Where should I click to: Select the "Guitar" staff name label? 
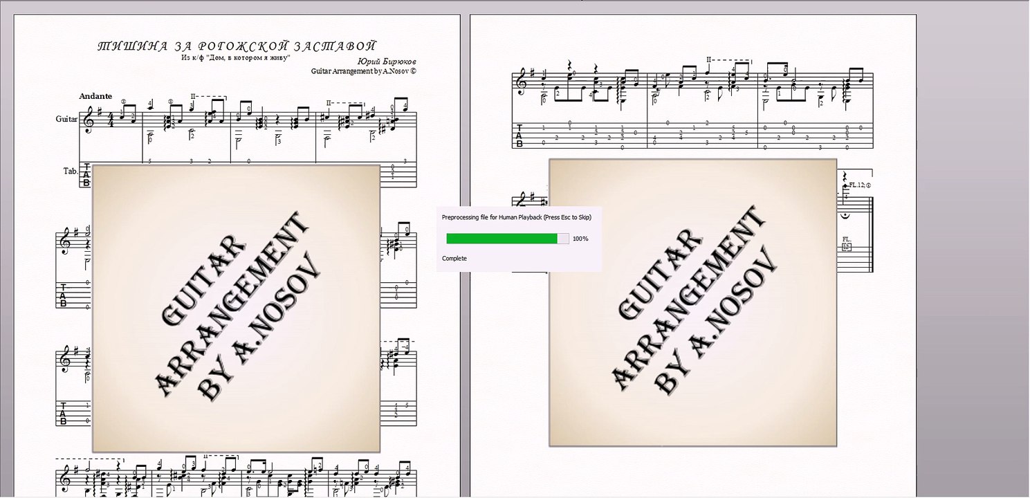66,119
